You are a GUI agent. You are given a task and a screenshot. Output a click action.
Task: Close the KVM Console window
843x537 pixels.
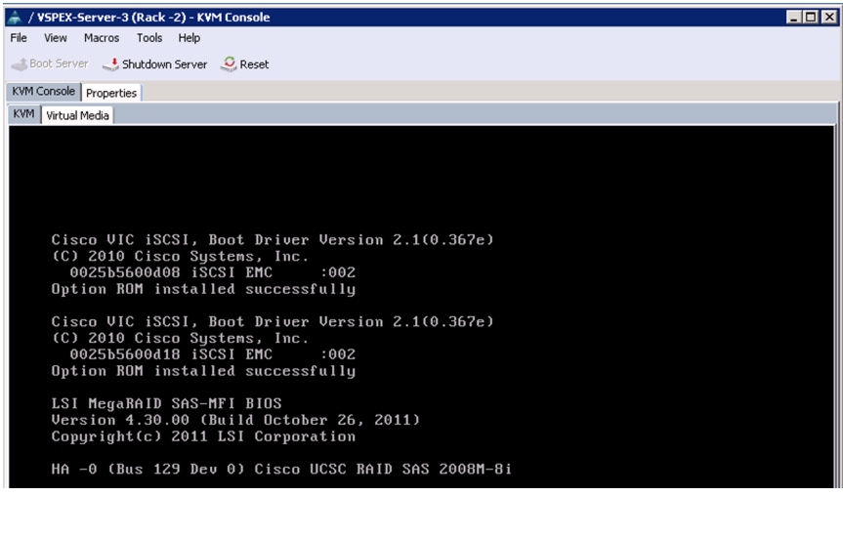(829, 18)
